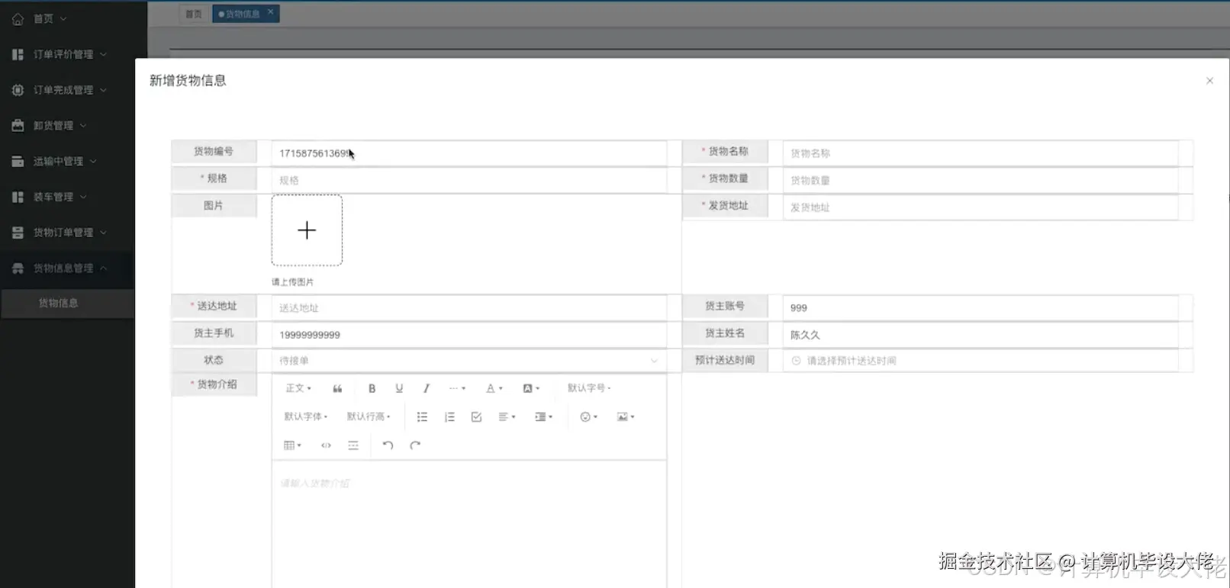Expand 订单评价管理 sidebar menu
Screen dimensions: 1230x588
tap(67, 54)
